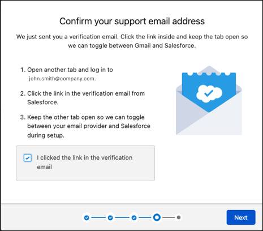This screenshot has width=263, height=231.
Task: Check the 'I clicked the link' checkbox
Action: click(28, 158)
